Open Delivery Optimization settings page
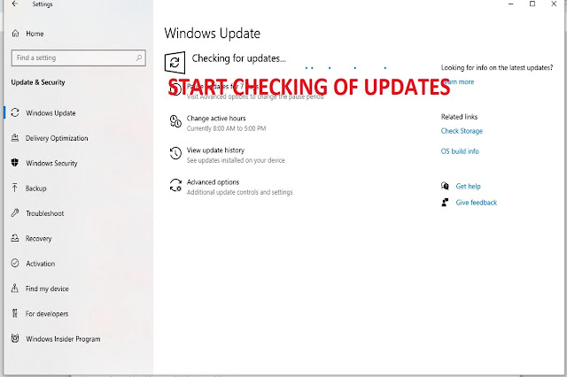The width and height of the screenshot is (567, 377). [57, 138]
